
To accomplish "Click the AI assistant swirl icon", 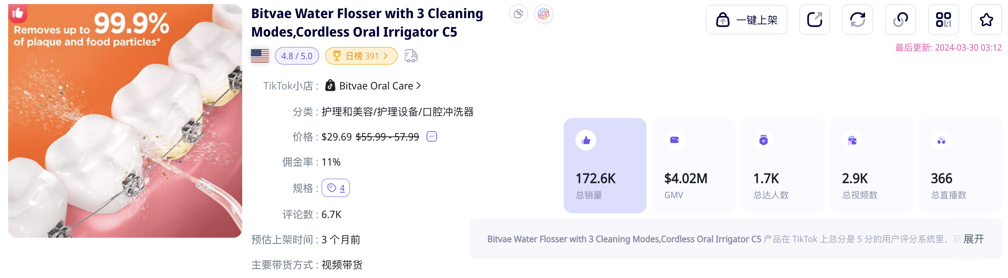I will point(544,14).
